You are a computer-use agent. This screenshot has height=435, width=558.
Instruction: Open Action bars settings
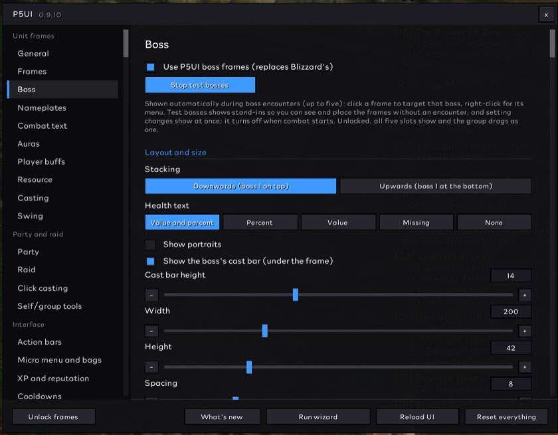tap(62, 342)
